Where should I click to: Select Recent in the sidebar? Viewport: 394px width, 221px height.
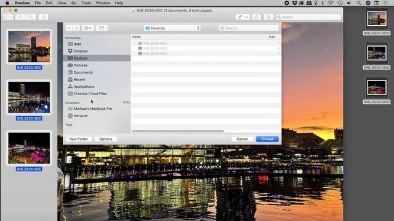97,79
